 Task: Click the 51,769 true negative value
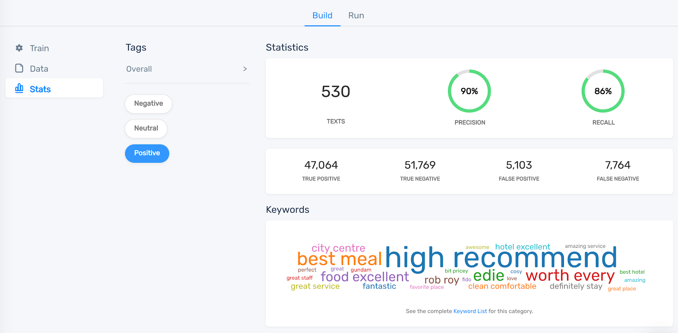420,165
